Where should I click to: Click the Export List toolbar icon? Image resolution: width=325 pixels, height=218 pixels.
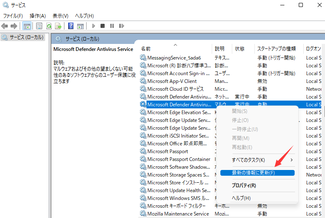tap(58, 26)
